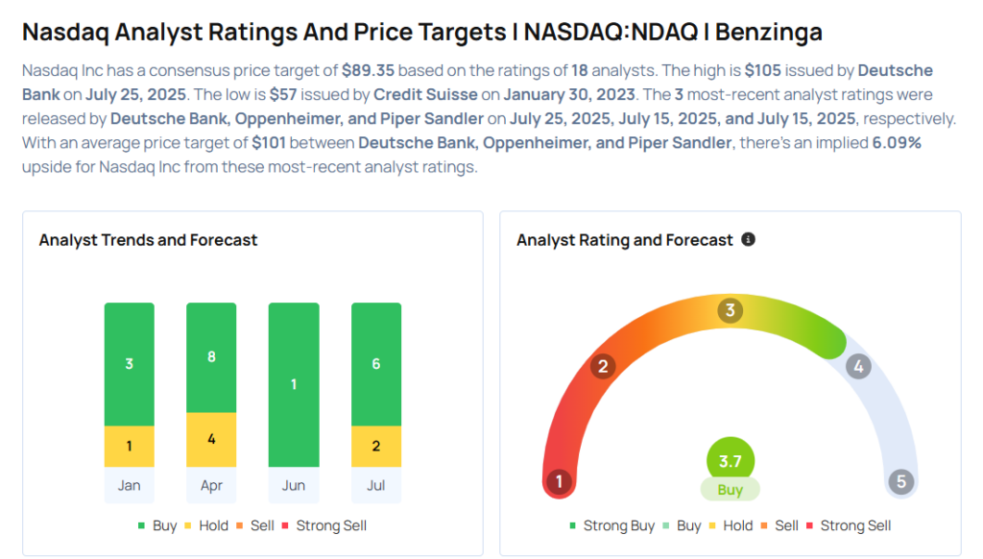Click the green Apr bar segment showing 8
983x559 pixels.
(x=211, y=357)
